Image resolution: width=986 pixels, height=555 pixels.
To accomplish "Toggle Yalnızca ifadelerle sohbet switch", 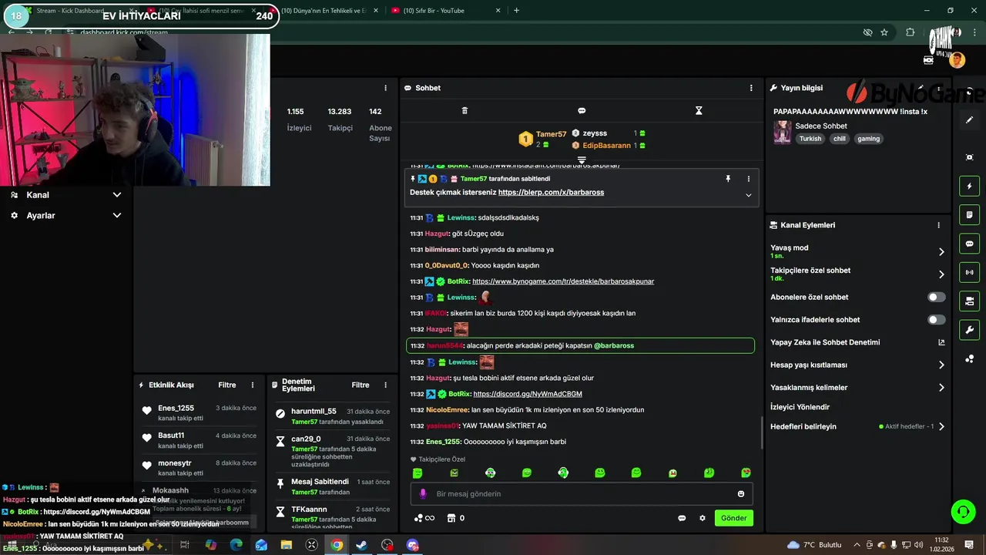I will coord(936,320).
